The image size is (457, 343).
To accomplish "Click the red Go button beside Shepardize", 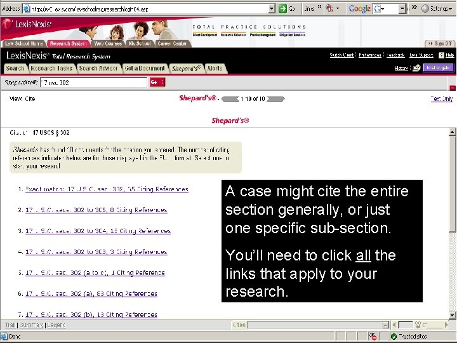I will (x=157, y=82).
